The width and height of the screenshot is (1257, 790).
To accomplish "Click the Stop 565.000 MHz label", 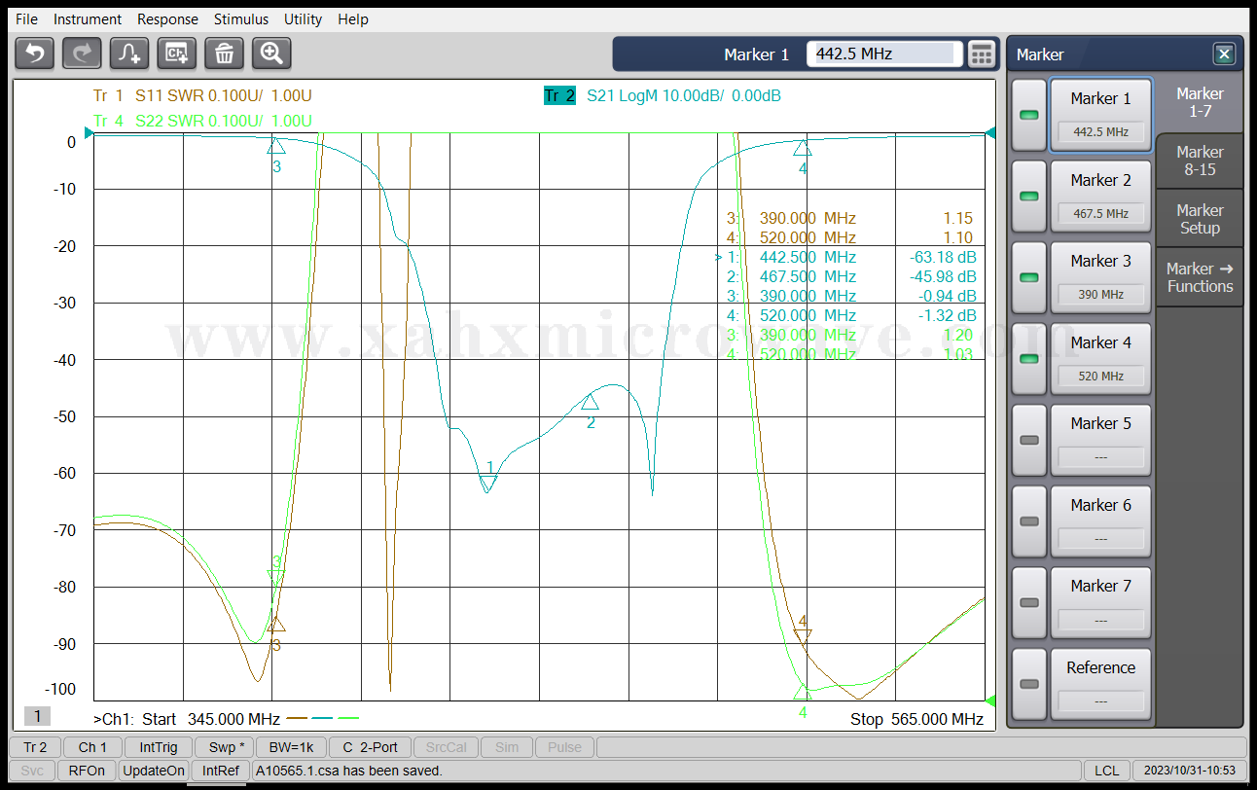I will [916, 719].
